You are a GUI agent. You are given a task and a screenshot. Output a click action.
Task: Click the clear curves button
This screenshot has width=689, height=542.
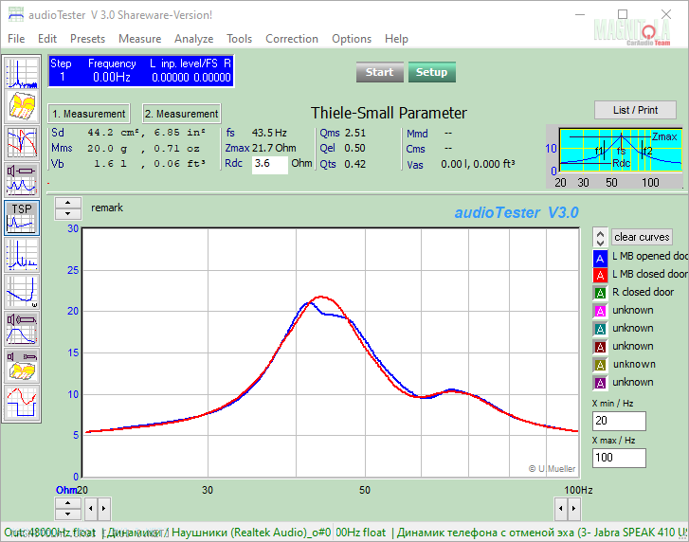pyautogui.click(x=642, y=237)
